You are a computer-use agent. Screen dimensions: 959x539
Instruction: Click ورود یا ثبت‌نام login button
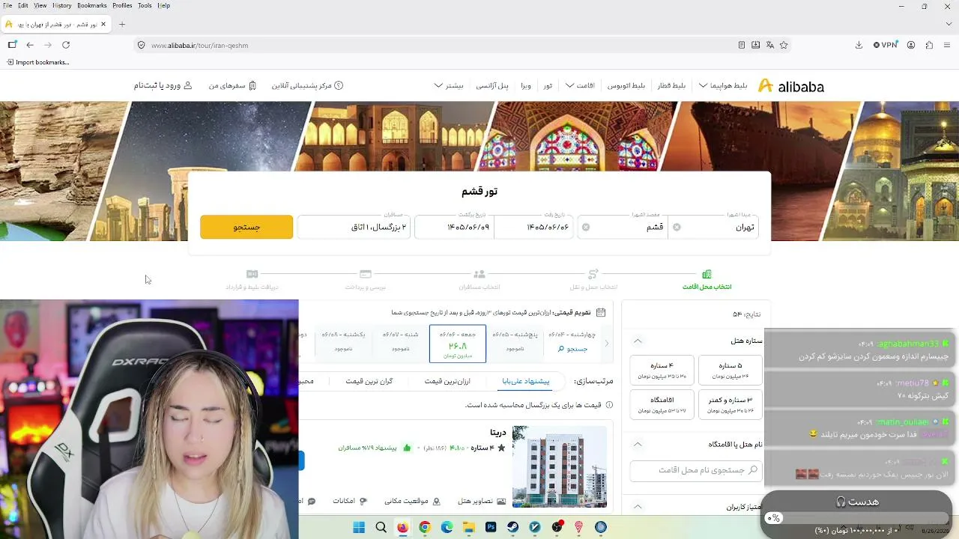tap(163, 86)
